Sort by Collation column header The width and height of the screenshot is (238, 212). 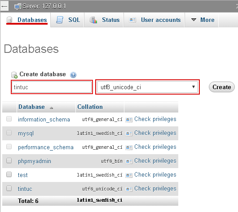(x=90, y=107)
